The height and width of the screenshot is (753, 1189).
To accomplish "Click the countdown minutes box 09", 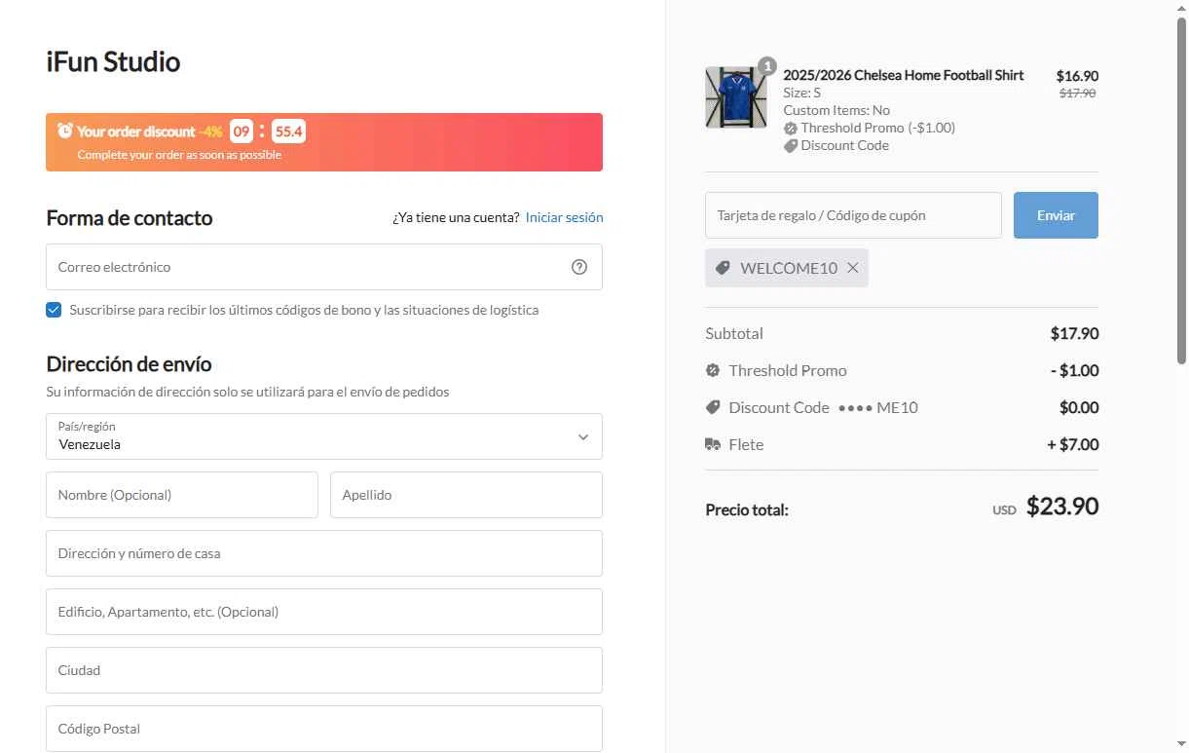I will tap(242, 132).
